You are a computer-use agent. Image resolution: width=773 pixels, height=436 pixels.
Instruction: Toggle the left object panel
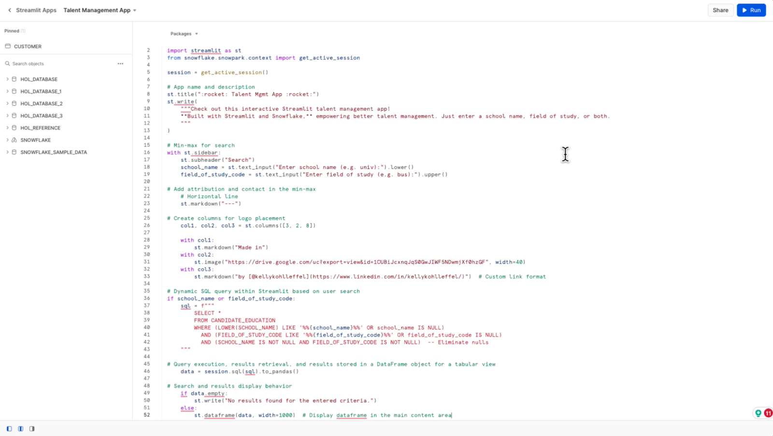click(x=9, y=429)
